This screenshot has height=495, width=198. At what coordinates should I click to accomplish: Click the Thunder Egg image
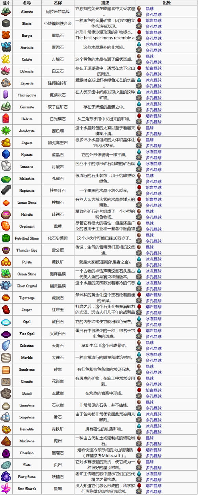pos(6,250)
